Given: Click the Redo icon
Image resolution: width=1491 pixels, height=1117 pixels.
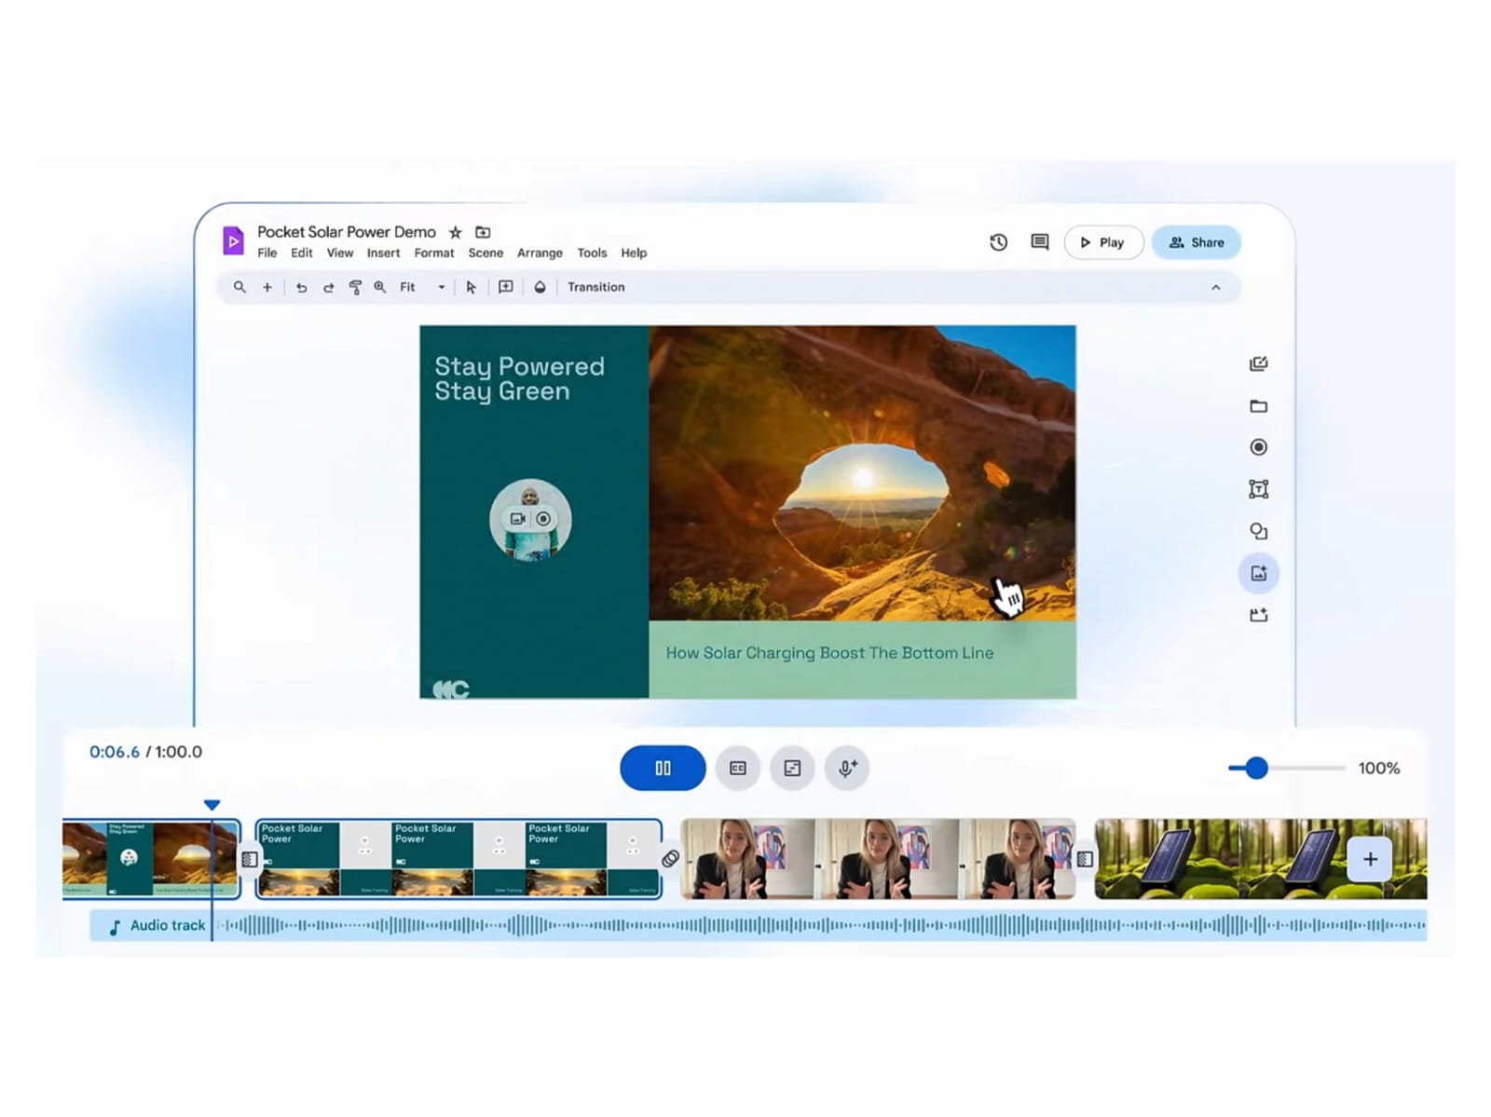Looking at the screenshot, I should 329,287.
